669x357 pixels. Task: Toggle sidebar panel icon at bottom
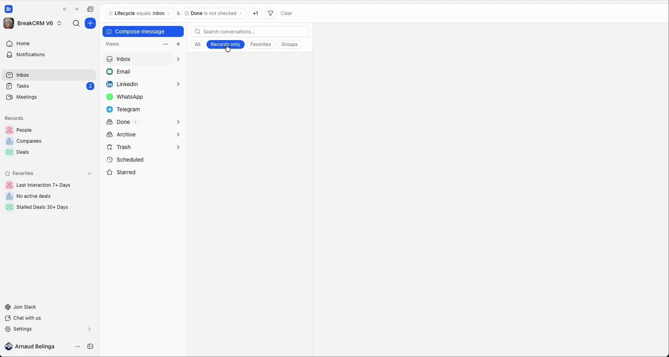pyautogui.click(x=90, y=347)
